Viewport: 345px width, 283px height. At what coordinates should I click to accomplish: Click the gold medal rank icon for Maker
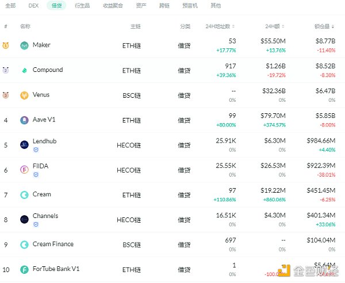(x=6, y=45)
